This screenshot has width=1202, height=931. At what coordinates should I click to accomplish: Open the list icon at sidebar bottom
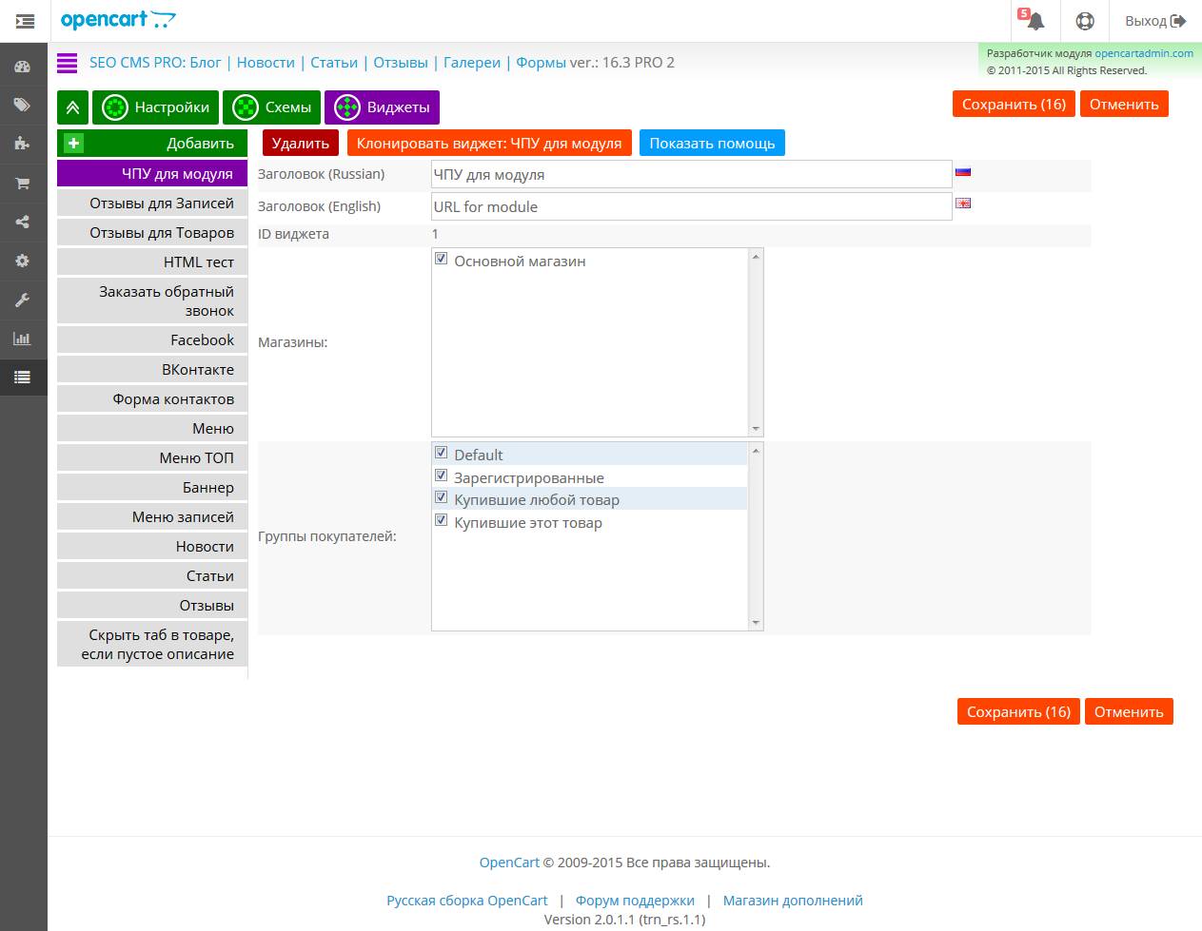[x=22, y=378]
